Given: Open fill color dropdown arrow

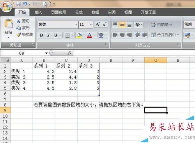Looking at the screenshot, I should tap(84, 35).
